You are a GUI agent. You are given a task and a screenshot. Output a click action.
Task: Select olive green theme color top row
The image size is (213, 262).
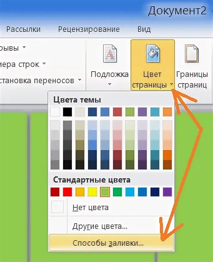[x=130, y=112]
